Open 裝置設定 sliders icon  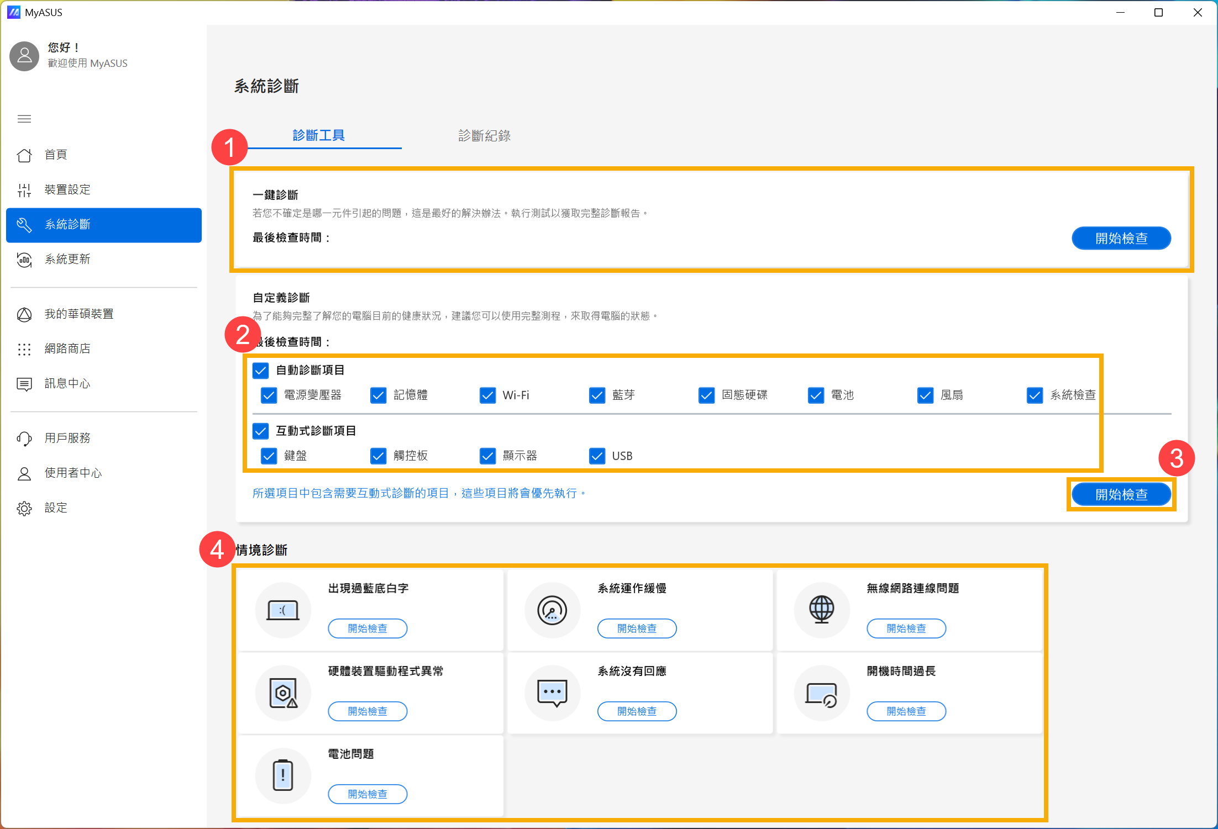pos(24,190)
